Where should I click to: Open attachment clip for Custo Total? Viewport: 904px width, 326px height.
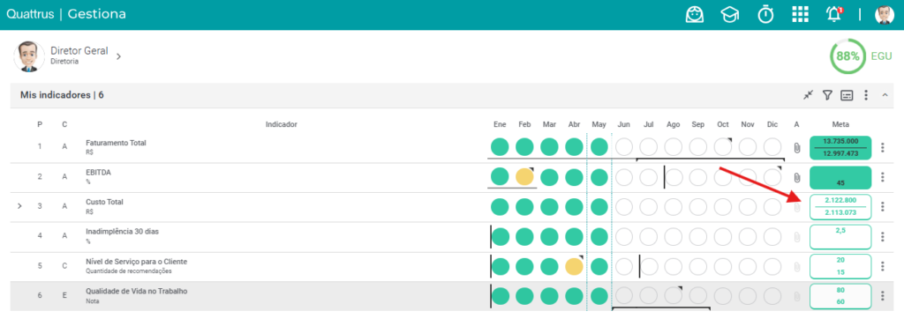click(x=797, y=208)
